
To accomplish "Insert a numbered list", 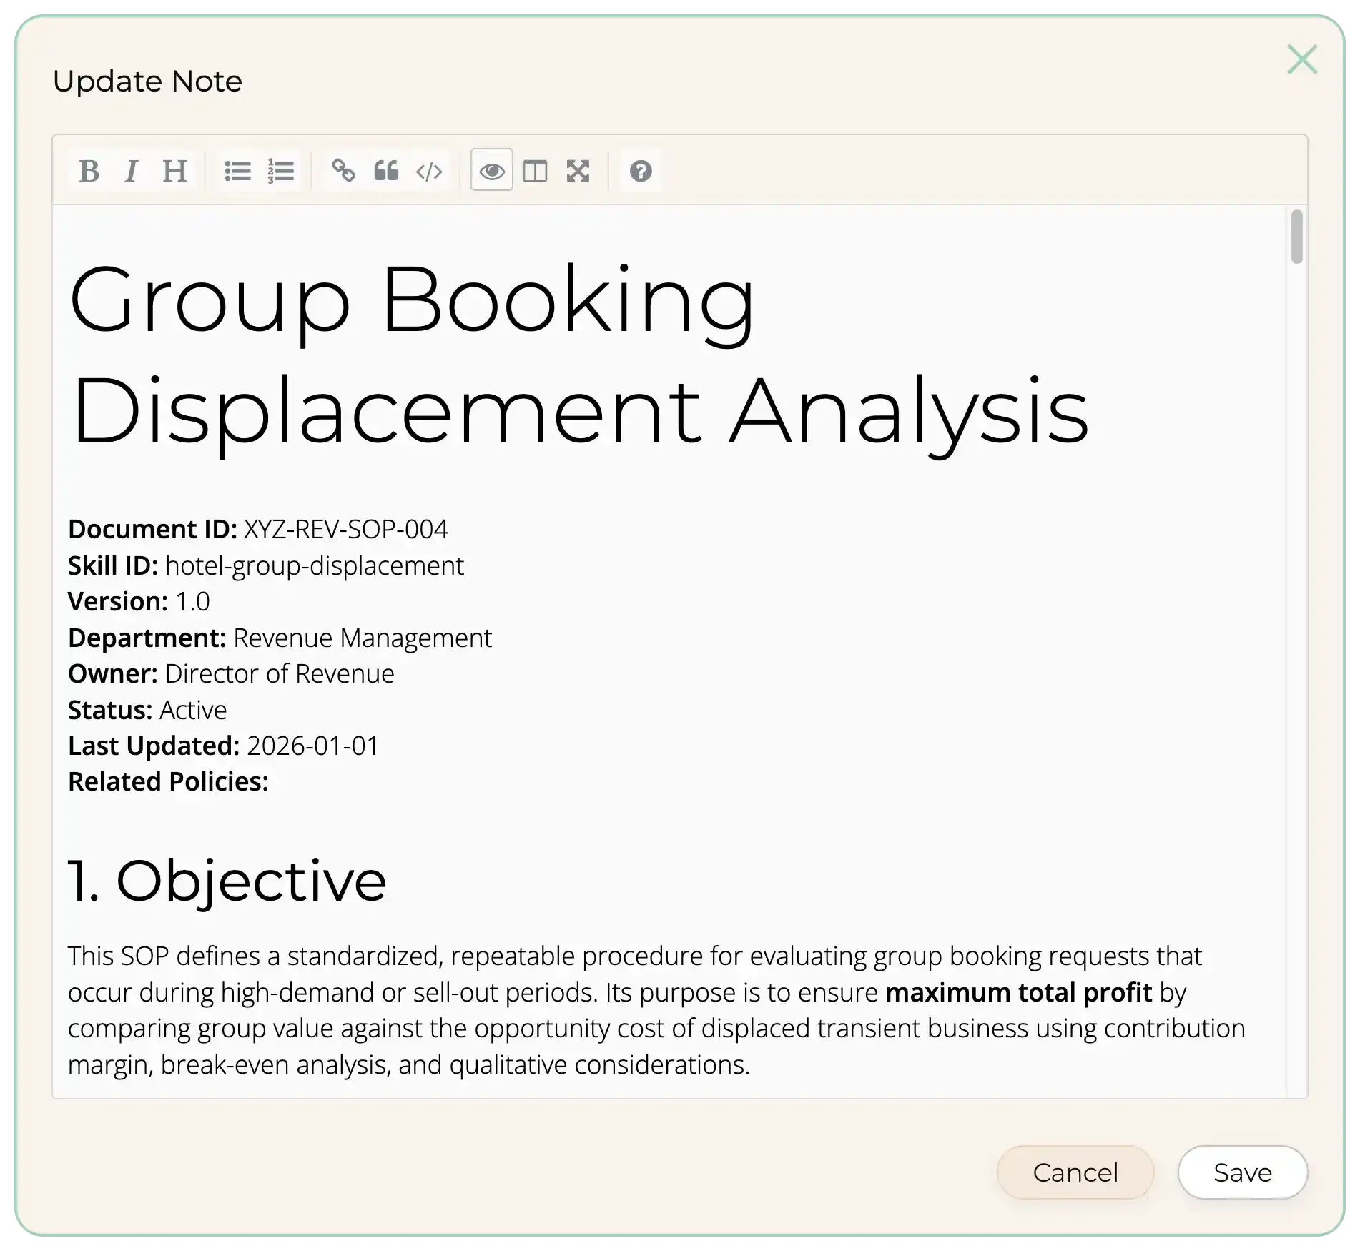I will coord(281,171).
